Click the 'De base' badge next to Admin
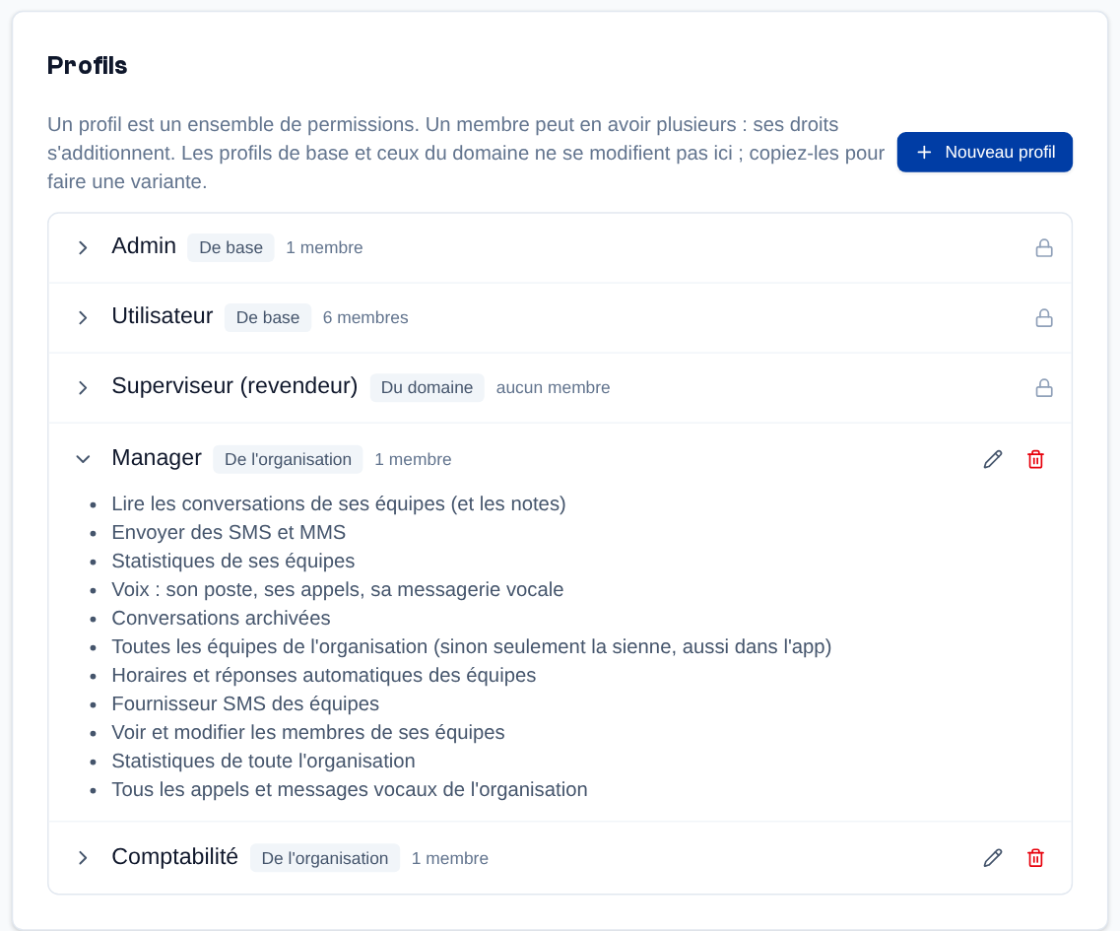The image size is (1120, 931). [231, 248]
